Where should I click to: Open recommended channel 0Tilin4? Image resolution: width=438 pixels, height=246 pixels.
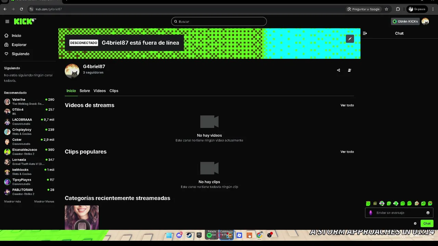(29, 111)
